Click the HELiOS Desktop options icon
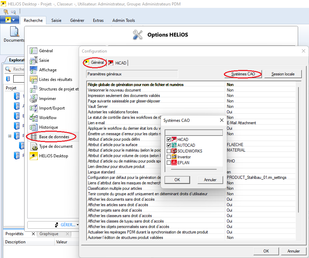 pyautogui.click(x=33, y=156)
